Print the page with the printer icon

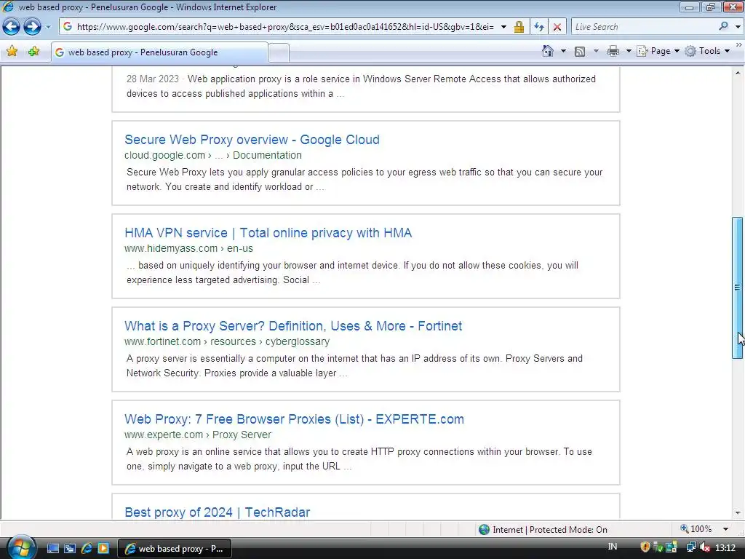[x=613, y=51]
